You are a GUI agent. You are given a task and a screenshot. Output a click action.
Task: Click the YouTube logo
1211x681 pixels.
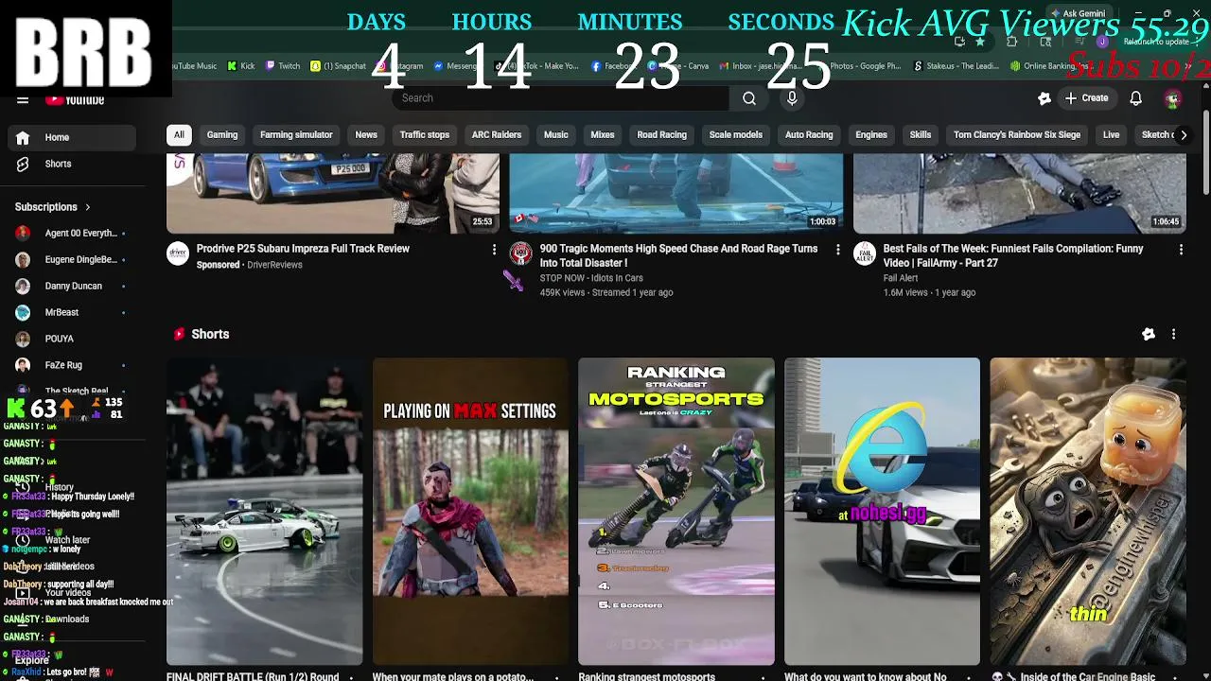coord(75,99)
